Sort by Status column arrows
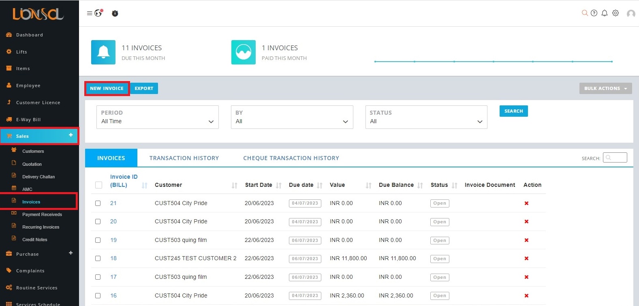The width and height of the screenshot is (639, 306). point(455,185)
